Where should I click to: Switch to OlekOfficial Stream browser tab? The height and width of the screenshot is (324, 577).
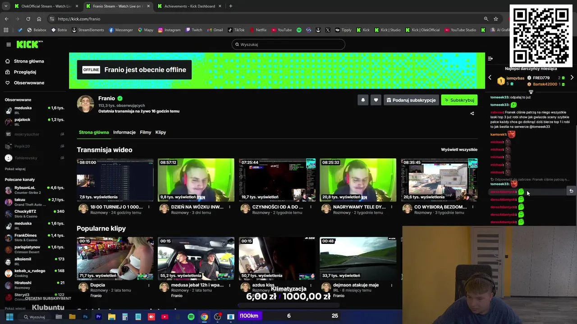(46, 6)
